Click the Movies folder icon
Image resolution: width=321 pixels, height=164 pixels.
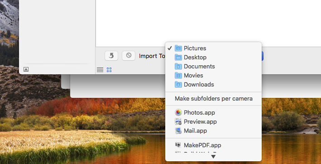[x=178, y=75]
